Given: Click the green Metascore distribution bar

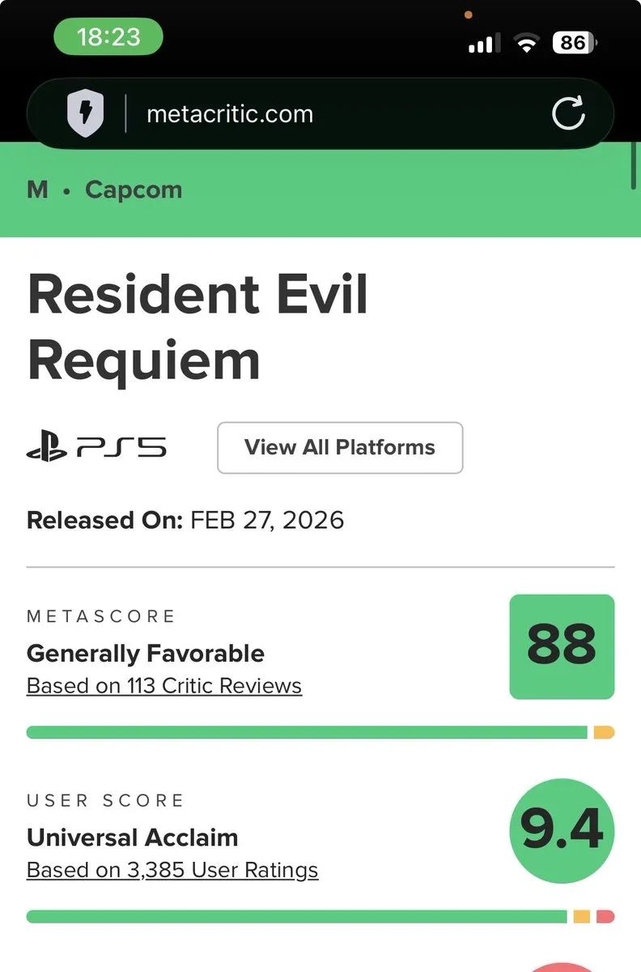Looking at the screenshot, I should coord(306,732).
